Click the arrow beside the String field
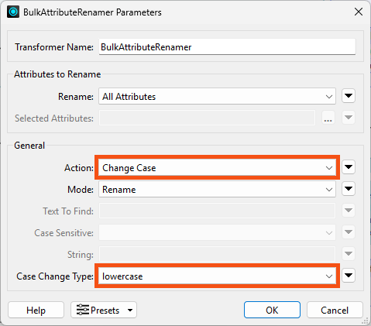 point(349,254)
